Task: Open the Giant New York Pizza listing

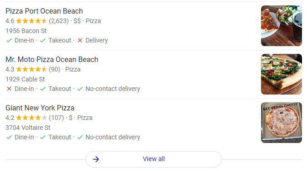Action: (40, 108)
